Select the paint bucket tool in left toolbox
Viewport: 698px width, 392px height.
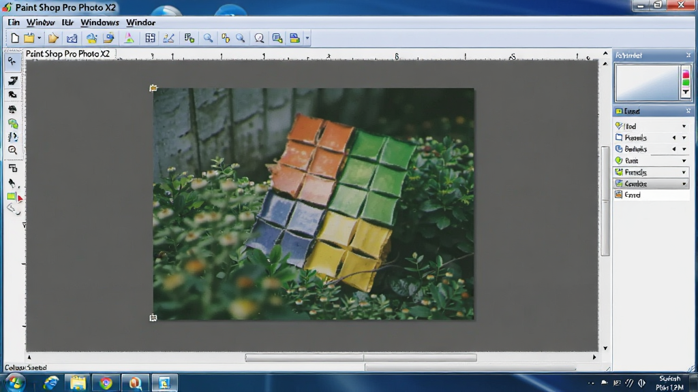coord(12,182)
